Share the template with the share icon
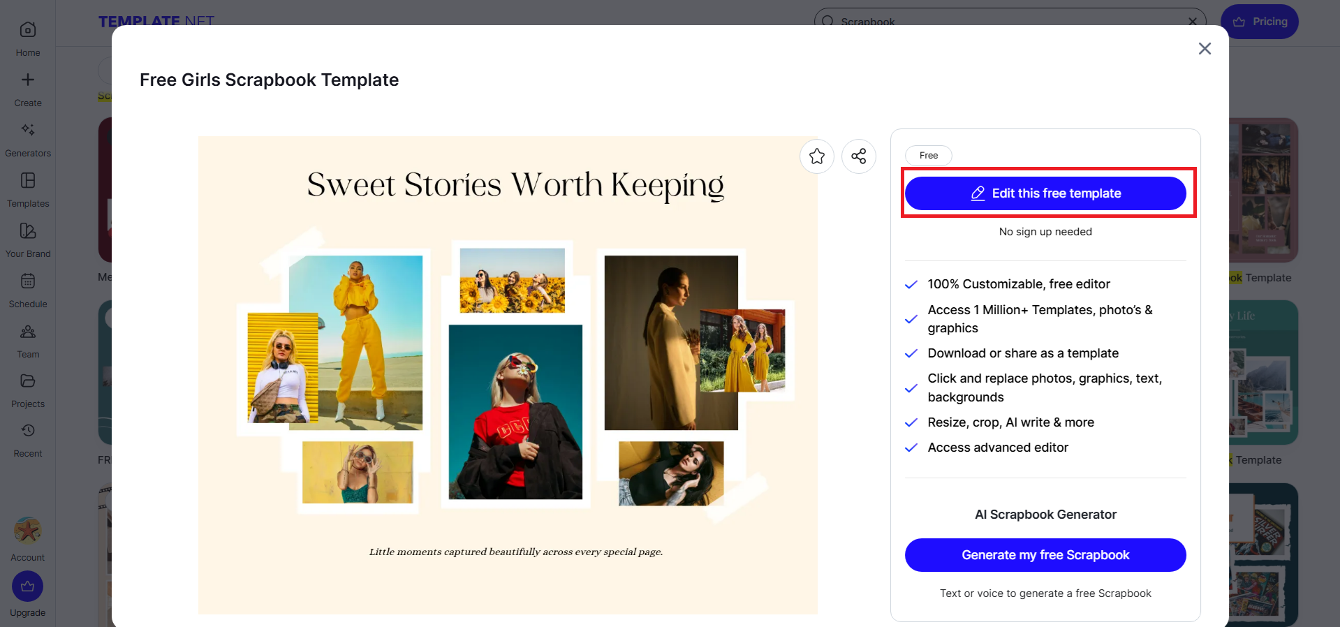 (x=859, y=156)
